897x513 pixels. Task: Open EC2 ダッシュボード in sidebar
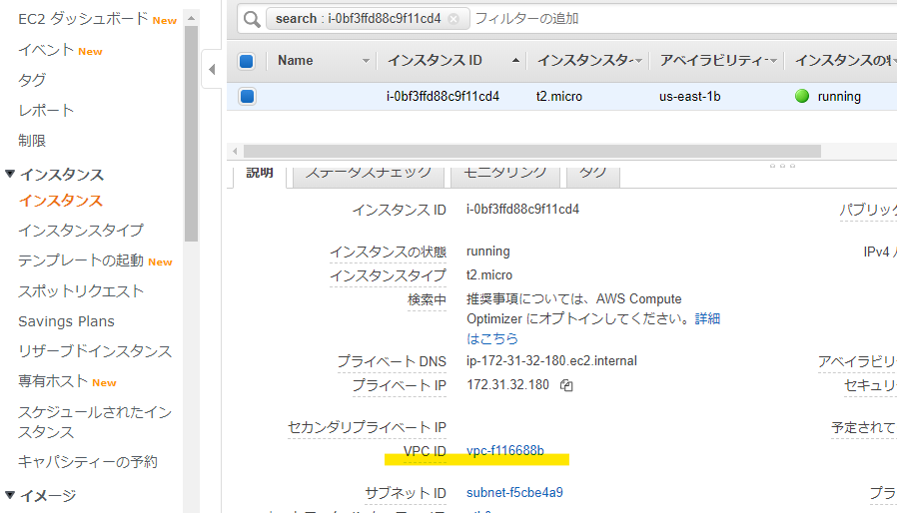pos(83,19)
